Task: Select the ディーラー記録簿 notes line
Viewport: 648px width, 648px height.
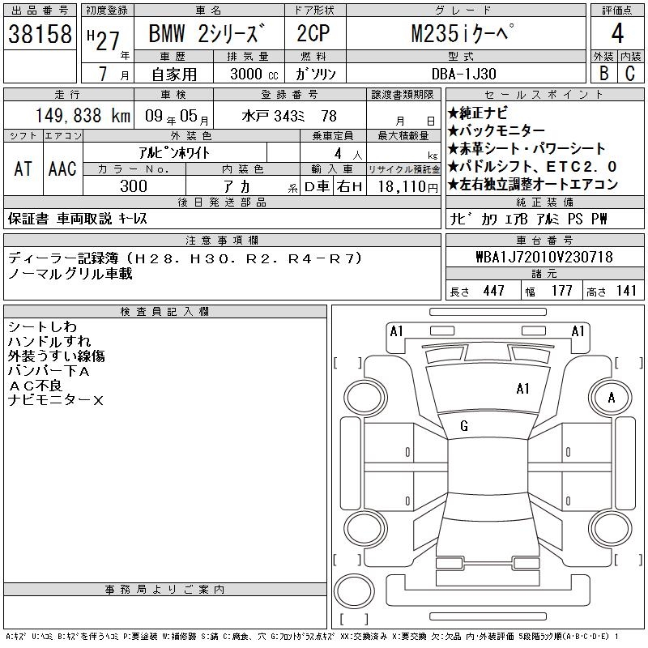Action: pos(185,258)
